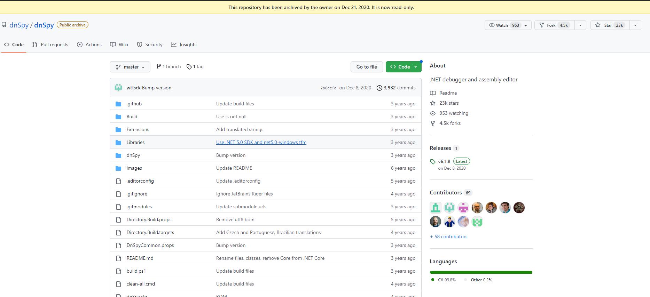Expand the Star lists dropdown arrow
This screenshot has height=297, width=650.
click(635, 25)
